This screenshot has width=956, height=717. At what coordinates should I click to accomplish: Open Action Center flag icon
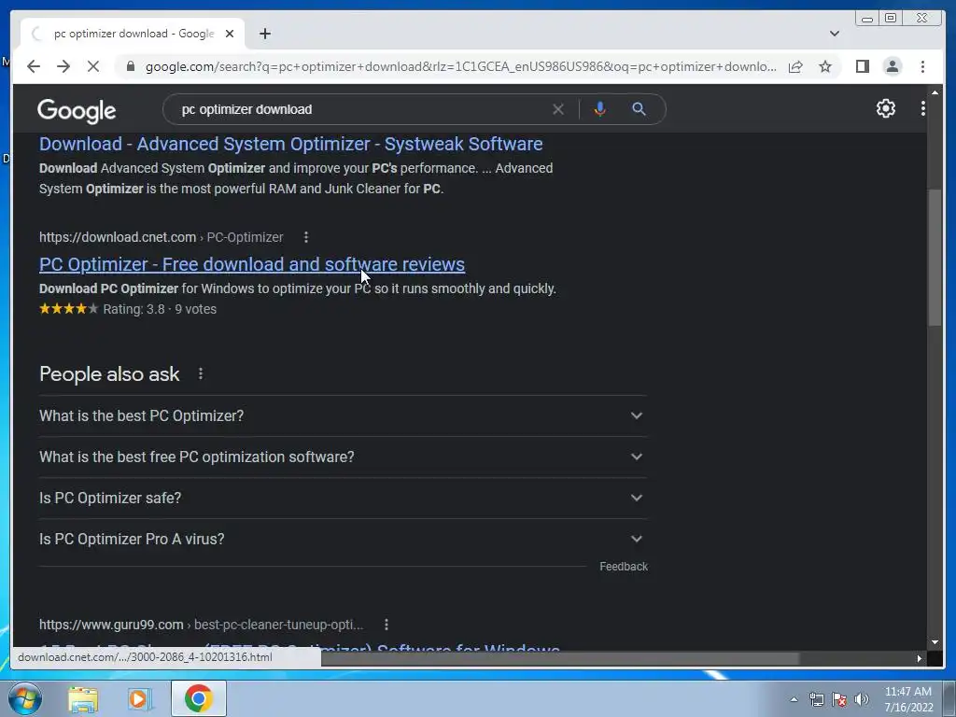pyautogui.click(x=839, y=699)
